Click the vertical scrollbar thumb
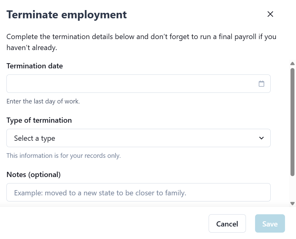 pos(292,122)
